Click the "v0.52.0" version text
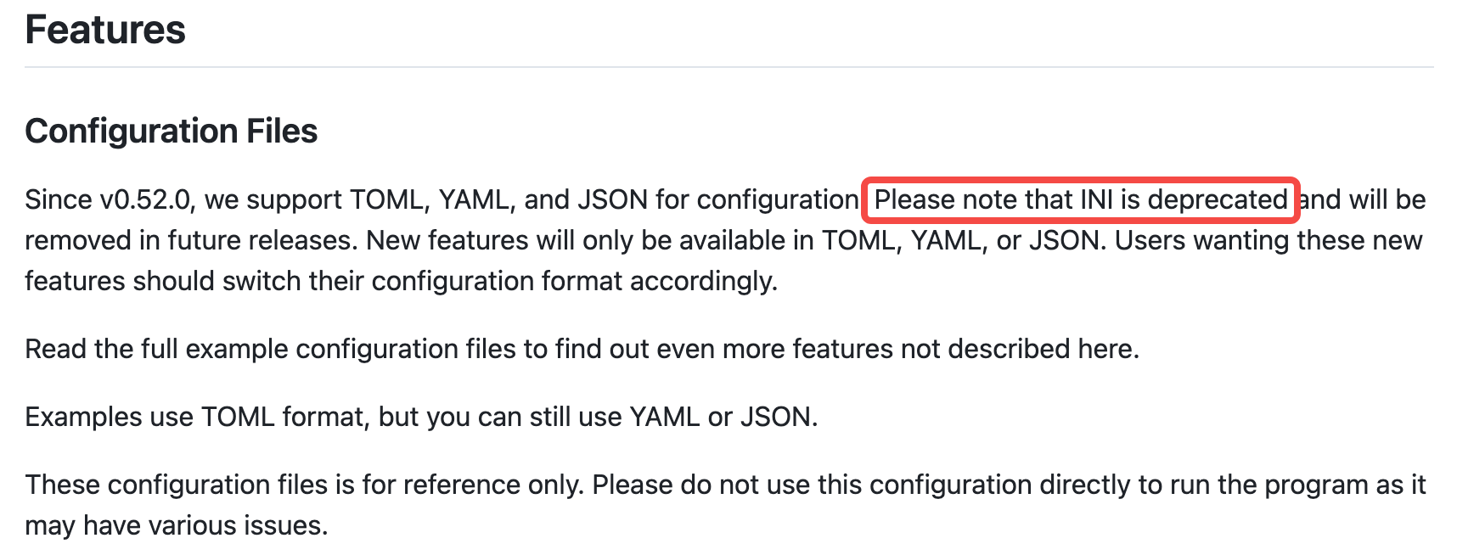The image size is (1457, 555). pyautogui.click(x=145, y=199)
